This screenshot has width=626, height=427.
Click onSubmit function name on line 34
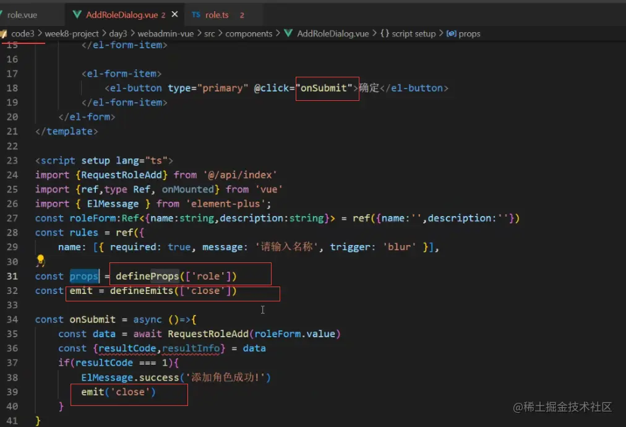click(x=93, y=319)
